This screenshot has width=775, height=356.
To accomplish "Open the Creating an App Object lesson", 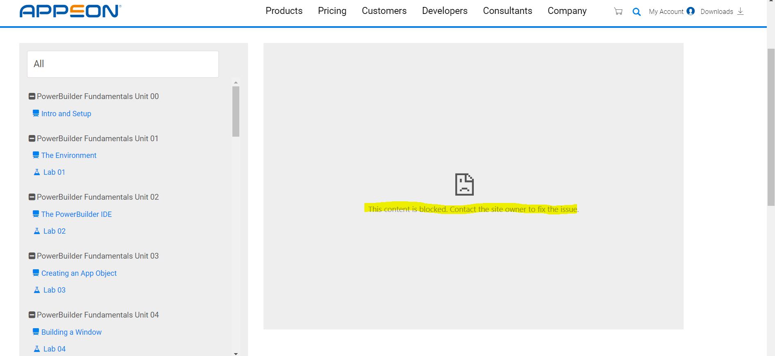I will pos(79,273).
